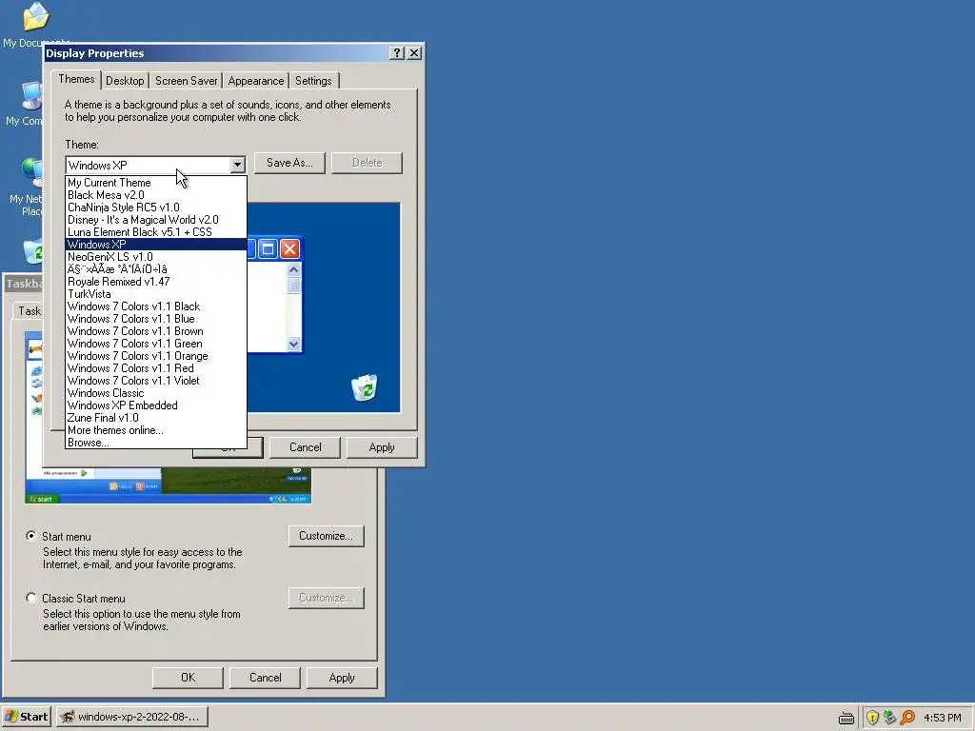The width and height of the screenshot is (975, 731).
Task: Select Windows XP Embedded theme
Action: point(156,405)
